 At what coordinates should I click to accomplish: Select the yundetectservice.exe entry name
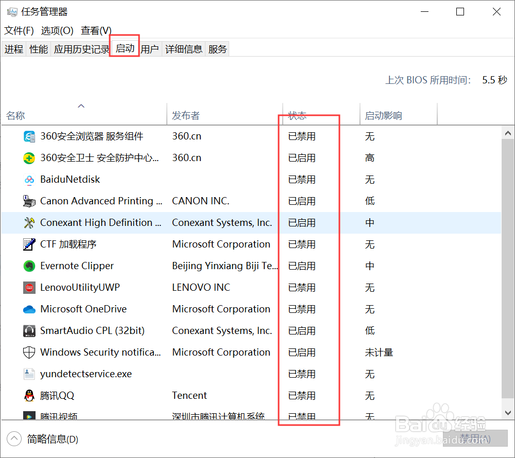pos(86,374)
